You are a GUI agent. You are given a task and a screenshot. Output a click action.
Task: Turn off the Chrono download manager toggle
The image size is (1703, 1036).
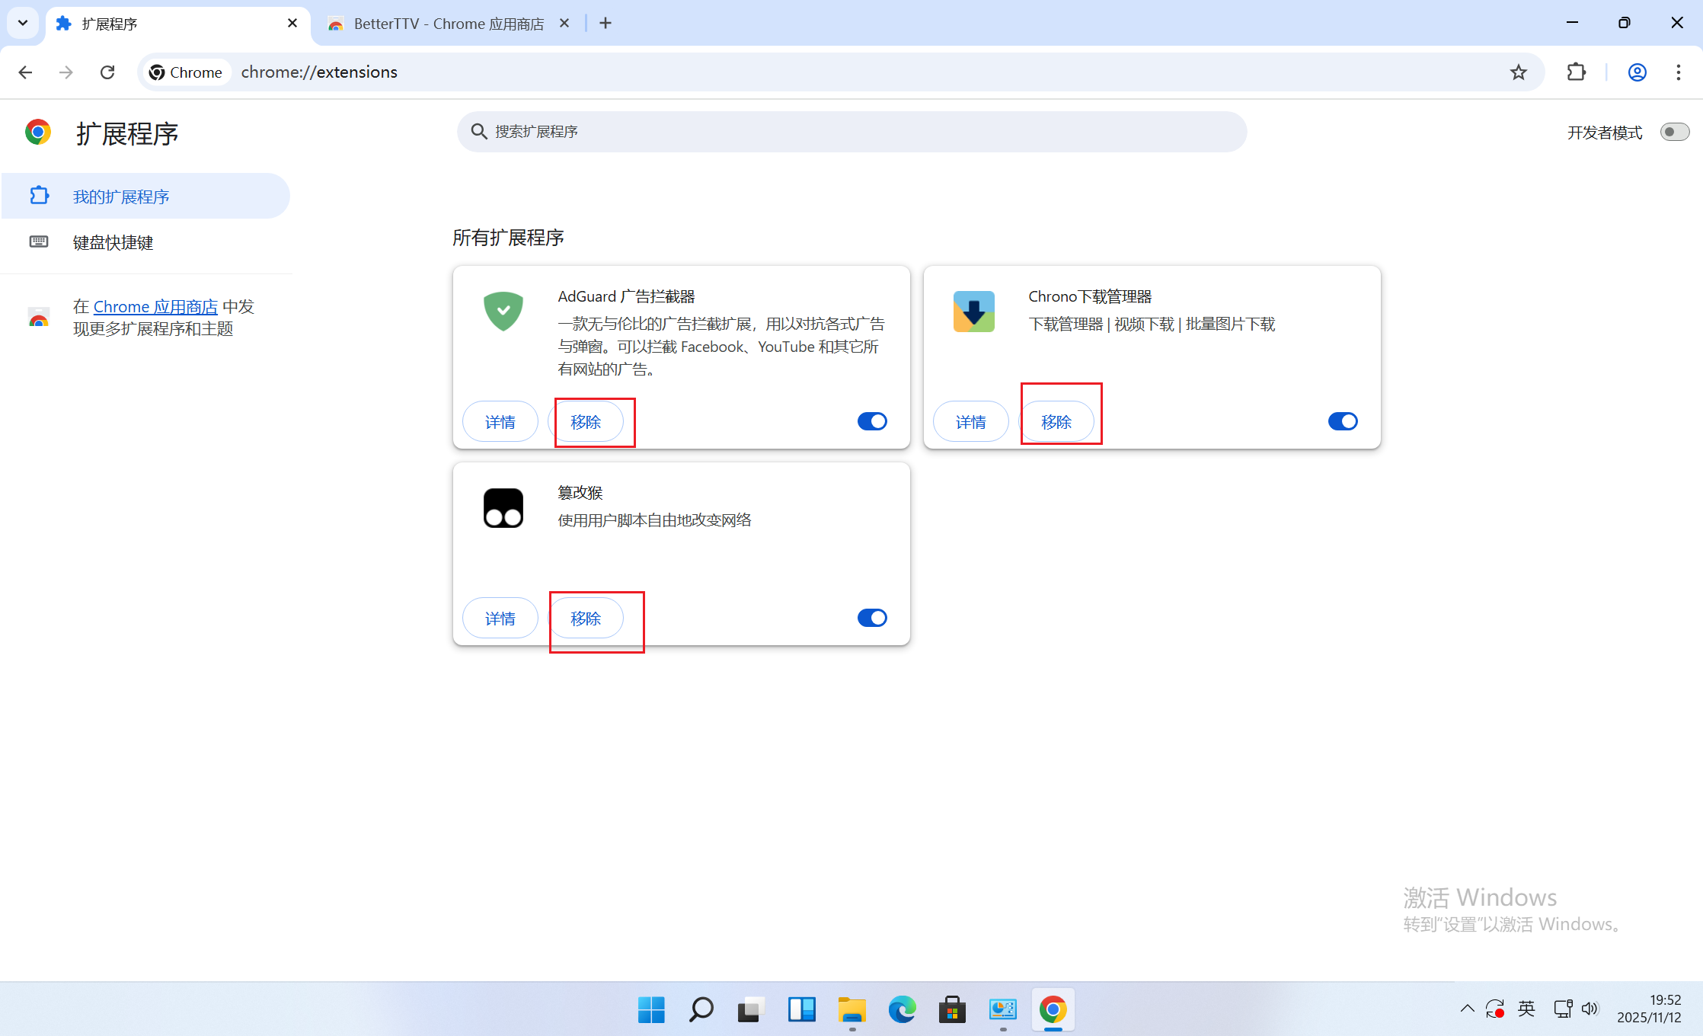[1343, 421]
